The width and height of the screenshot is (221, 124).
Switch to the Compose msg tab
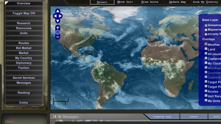point(162,116)
